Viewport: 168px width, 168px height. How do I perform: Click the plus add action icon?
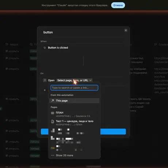[x=45, y=90]
